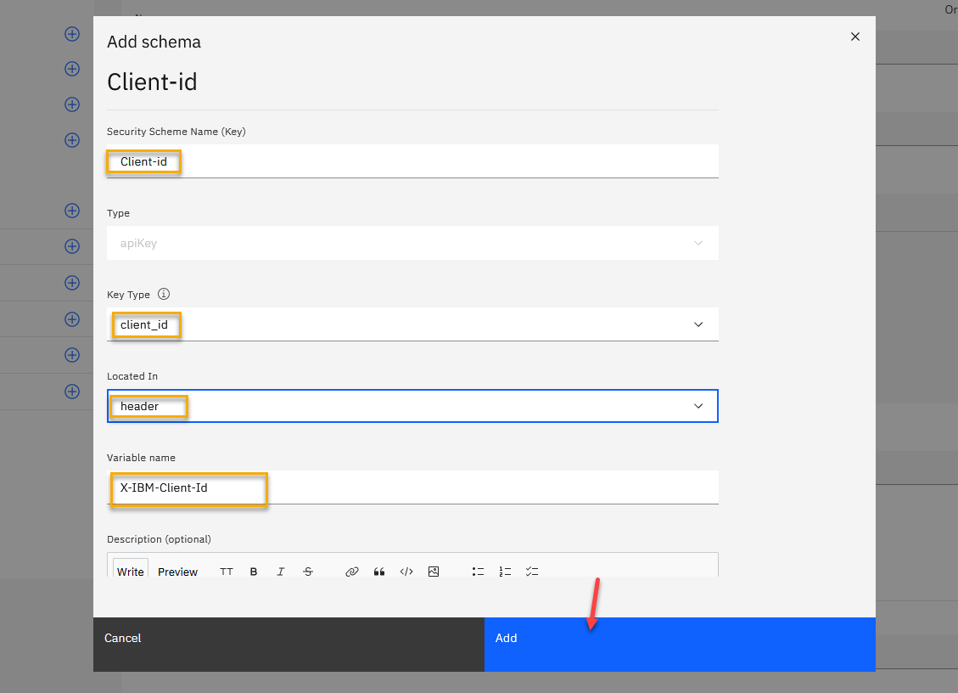958x693 pixels.
Task: Open the Key Type dropdown
Action: 412,324
